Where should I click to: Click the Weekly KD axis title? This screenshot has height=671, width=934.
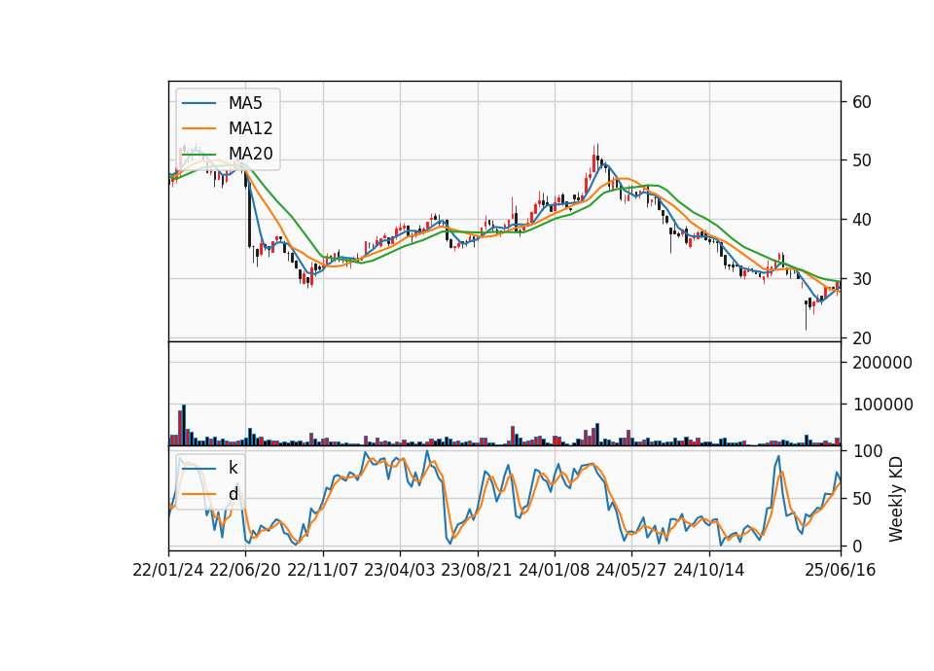(895, 499)
